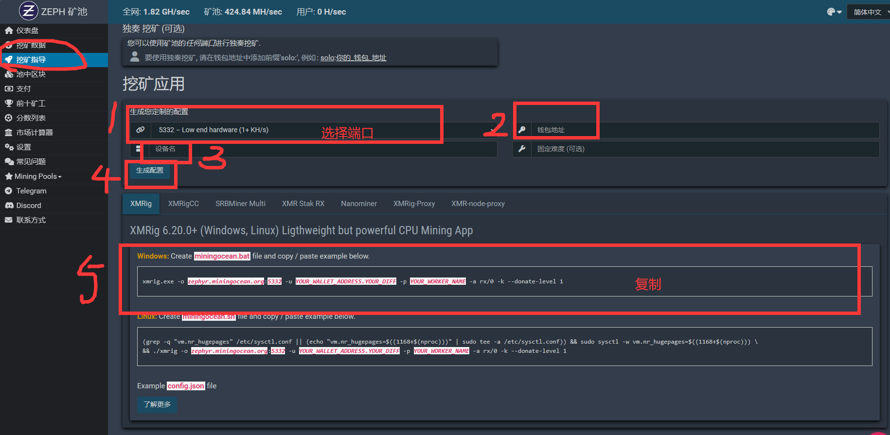Click the key icon beside 钱包地址
890x435 pixels.
pyautogui.click(x=522, y=130)
